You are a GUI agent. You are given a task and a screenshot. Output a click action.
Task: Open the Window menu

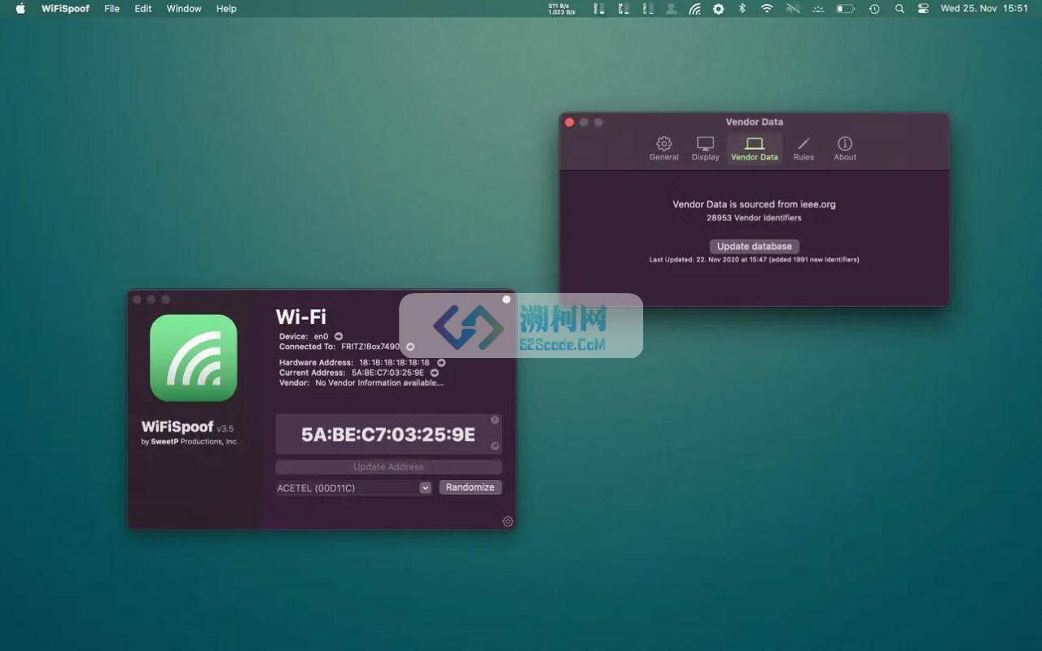tap(184, 9)
